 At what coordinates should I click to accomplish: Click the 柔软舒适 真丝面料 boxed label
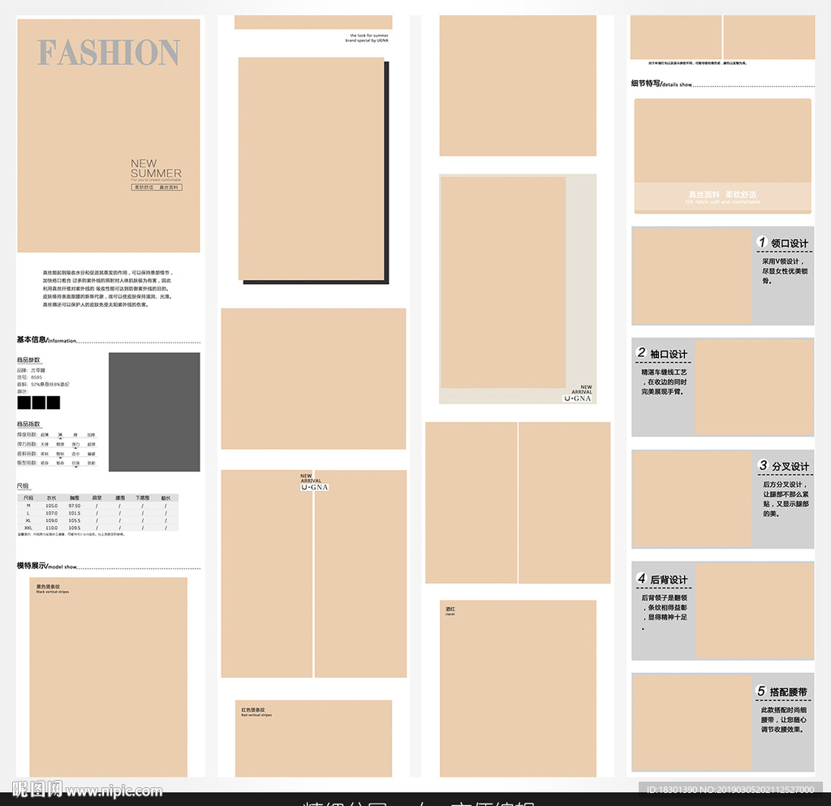[157, 187]
